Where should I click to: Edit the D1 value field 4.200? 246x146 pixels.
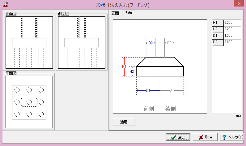point(232,36)
